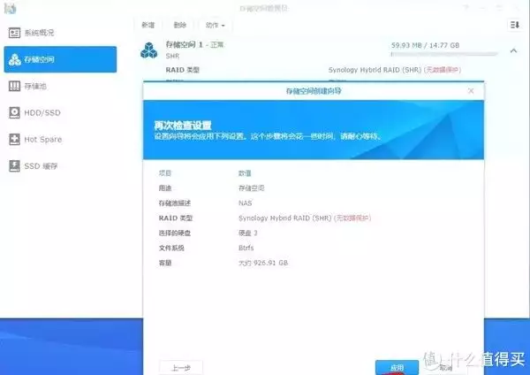
Task: Open the 存储池 storage pool icon
Action: [14, 86]
